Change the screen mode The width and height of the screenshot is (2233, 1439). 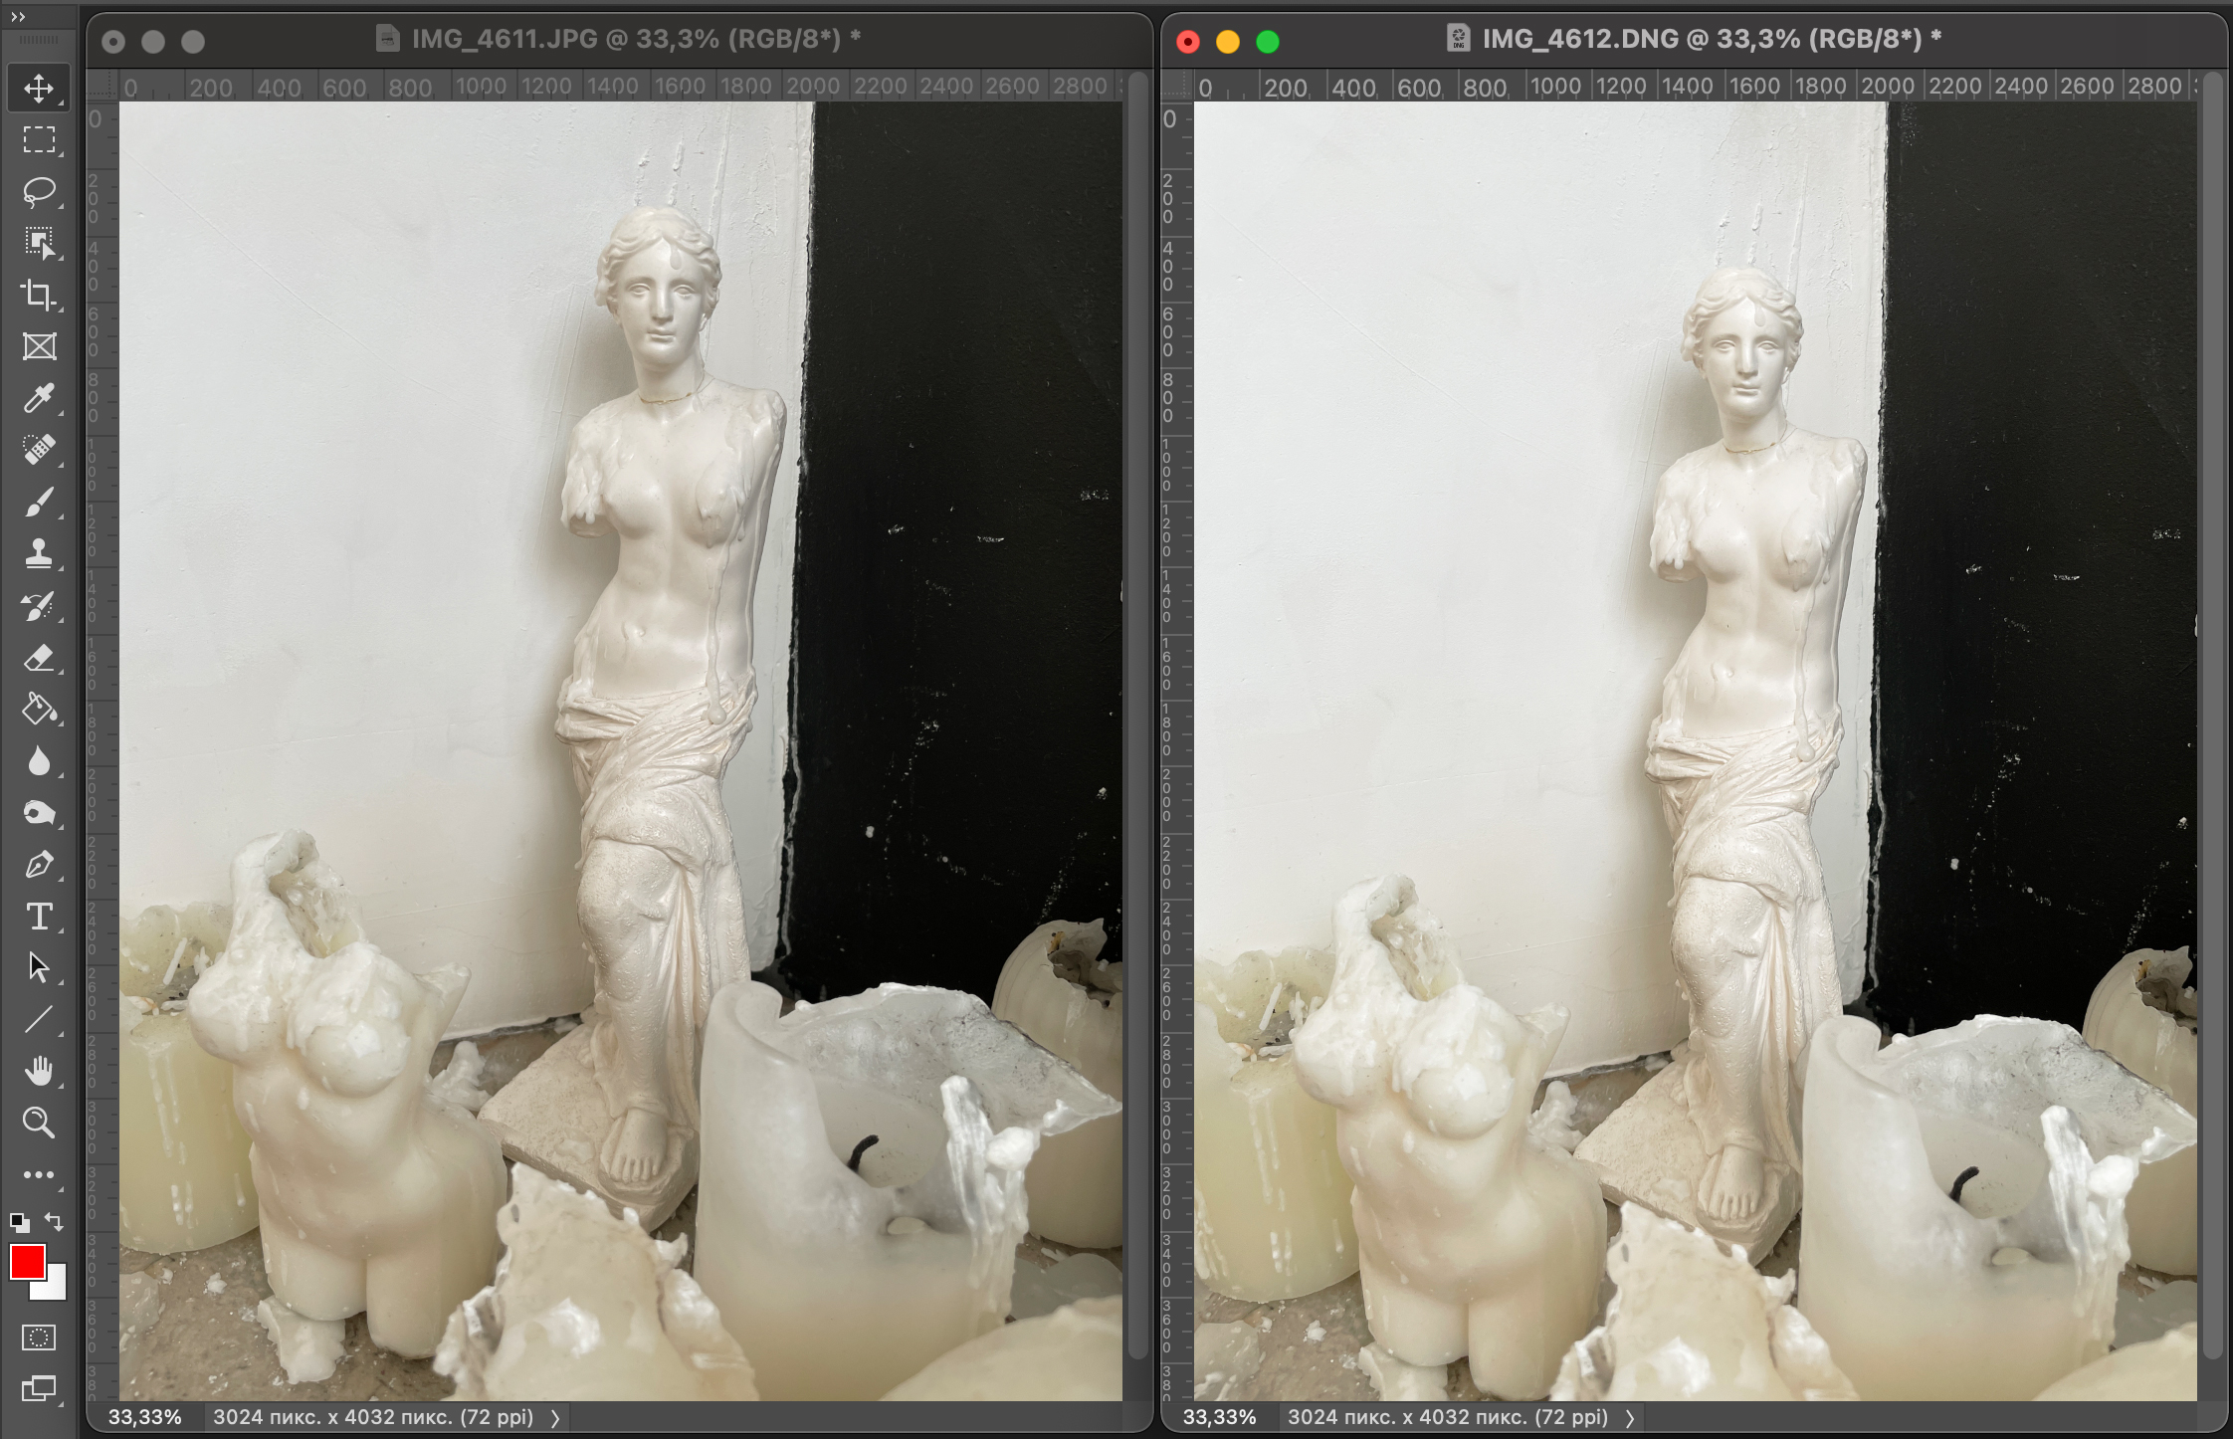point(39,1388)
